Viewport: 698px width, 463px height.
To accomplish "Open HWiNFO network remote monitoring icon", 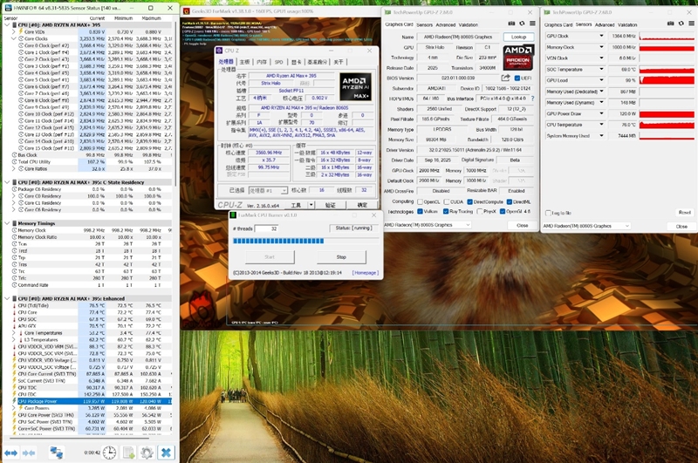I will pyautogui.click(x=57, y=453).
